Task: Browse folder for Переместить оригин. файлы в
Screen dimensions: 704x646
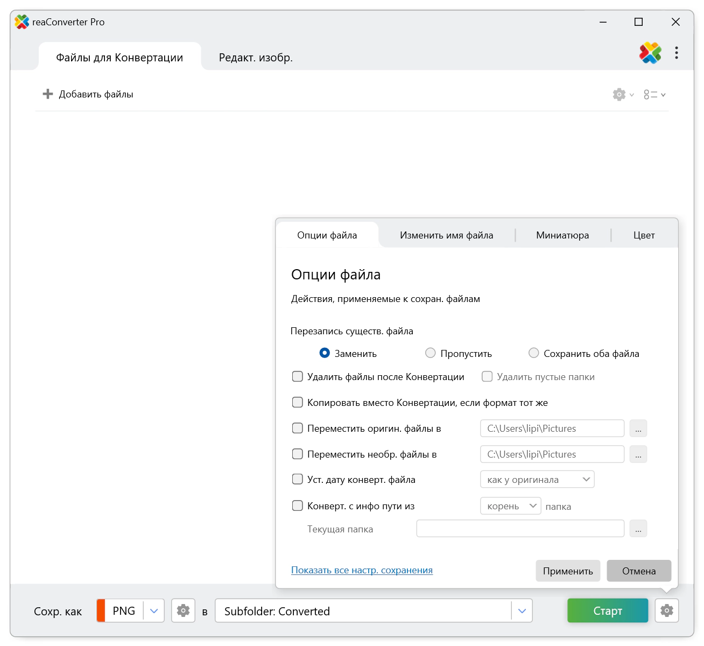Action: click(x=638, y=429)
